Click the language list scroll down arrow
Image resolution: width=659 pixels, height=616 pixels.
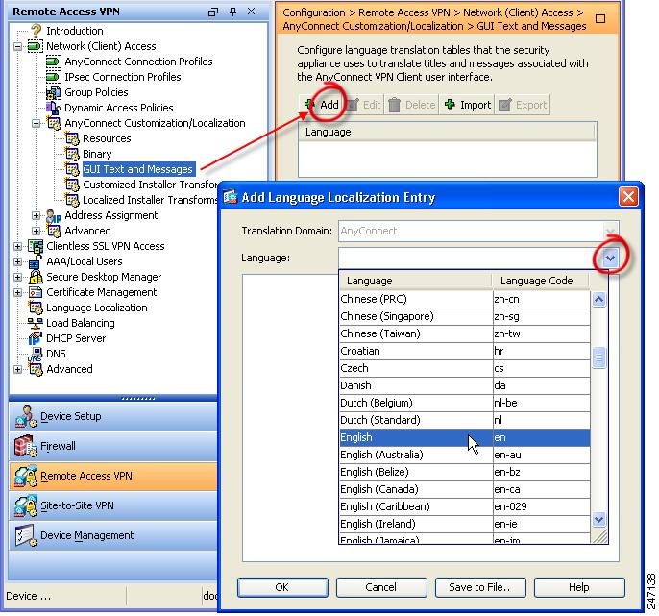coord(598,520)
